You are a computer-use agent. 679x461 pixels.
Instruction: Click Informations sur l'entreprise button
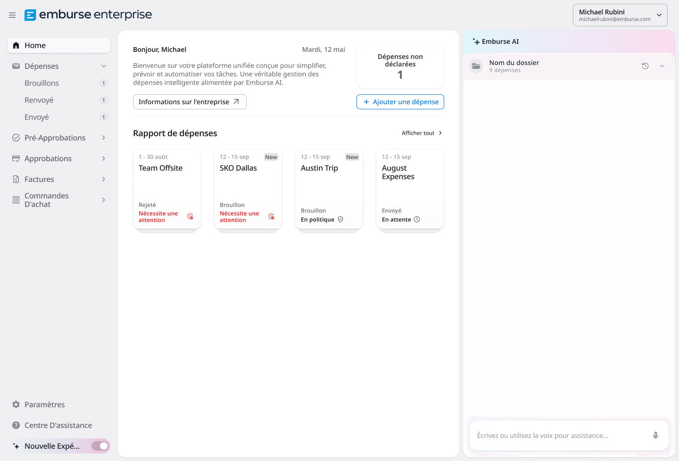pos(190,102)
